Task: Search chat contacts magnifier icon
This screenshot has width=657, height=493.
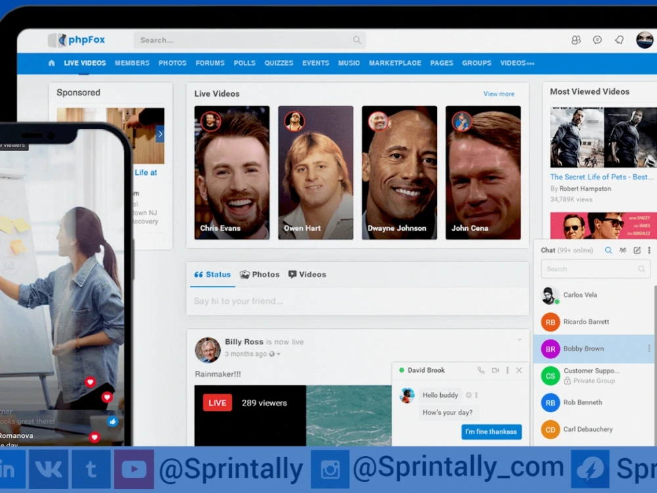Action: [608, 250]
